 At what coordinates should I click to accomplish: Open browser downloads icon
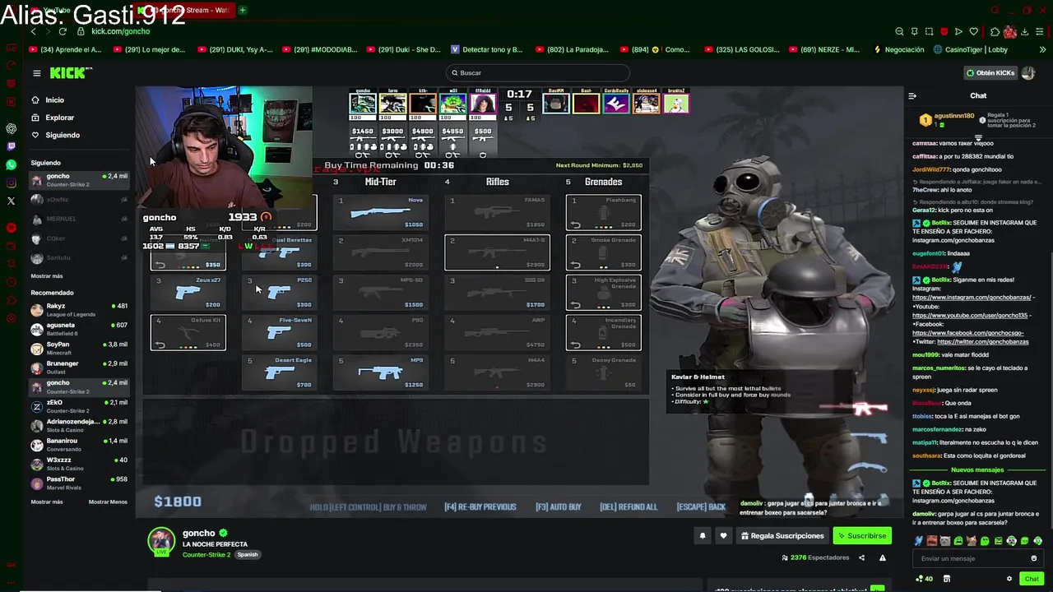[1025, 31]
